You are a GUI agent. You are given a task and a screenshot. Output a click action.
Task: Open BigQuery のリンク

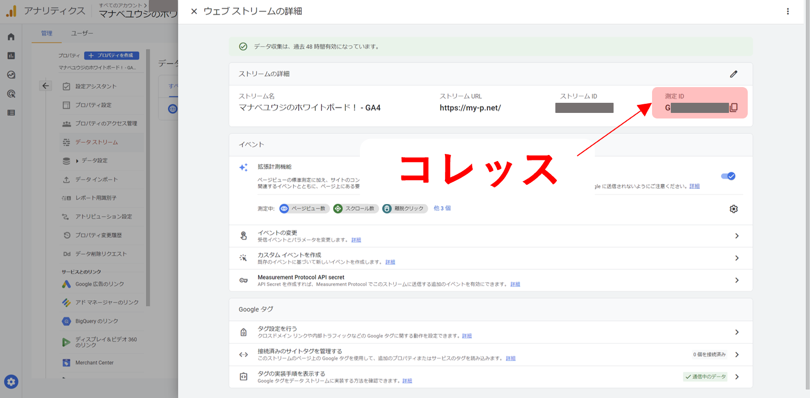tap(102, 322)
